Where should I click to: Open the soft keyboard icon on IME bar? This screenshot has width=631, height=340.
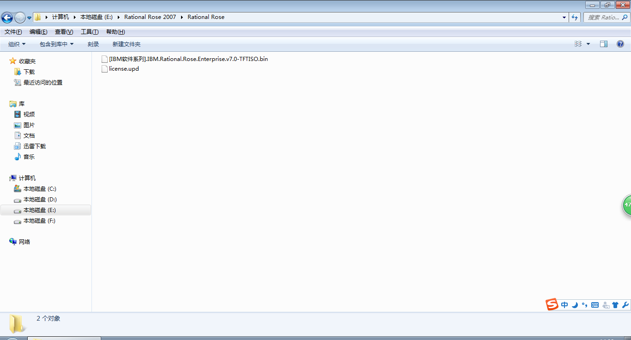[x=595, y=305]
